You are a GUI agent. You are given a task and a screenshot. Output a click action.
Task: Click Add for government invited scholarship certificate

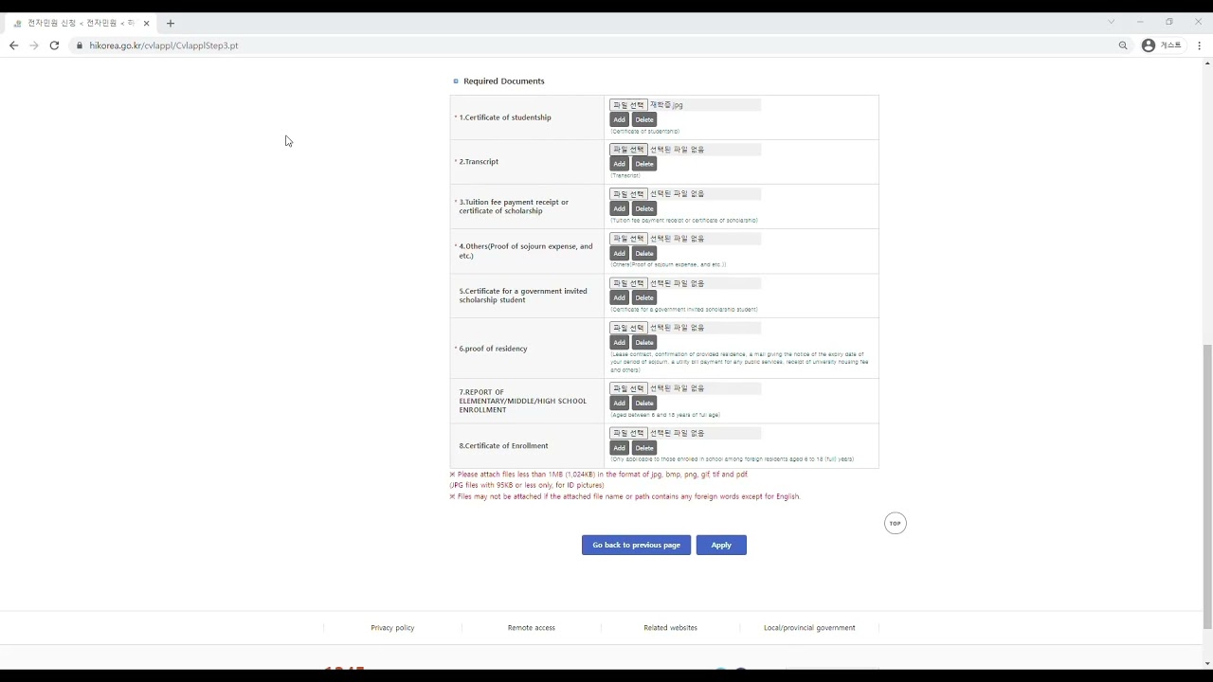[619, 297]
